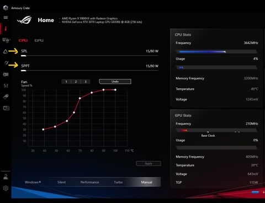Screen dimensions: 265x203
Task: Open the Featured deals tag icon
Action: click(6, 97)
